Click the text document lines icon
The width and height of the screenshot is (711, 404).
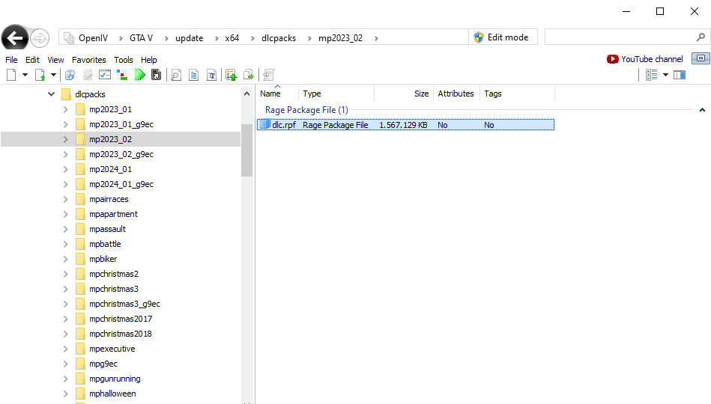click(193, 75)
